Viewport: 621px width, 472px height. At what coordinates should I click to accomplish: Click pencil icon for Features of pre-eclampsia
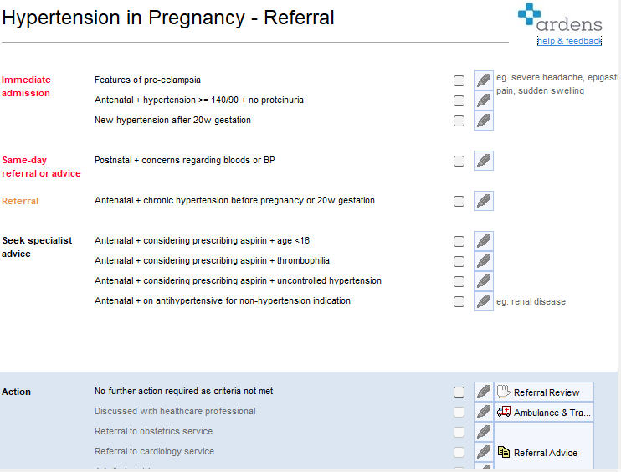(x=483, y=80)
